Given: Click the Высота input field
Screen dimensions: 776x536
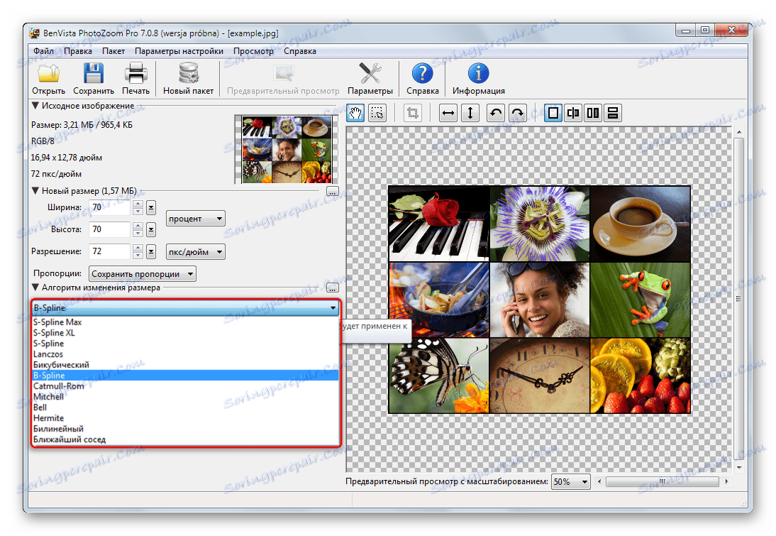Looking at the screenshot, I should point(110,229).
